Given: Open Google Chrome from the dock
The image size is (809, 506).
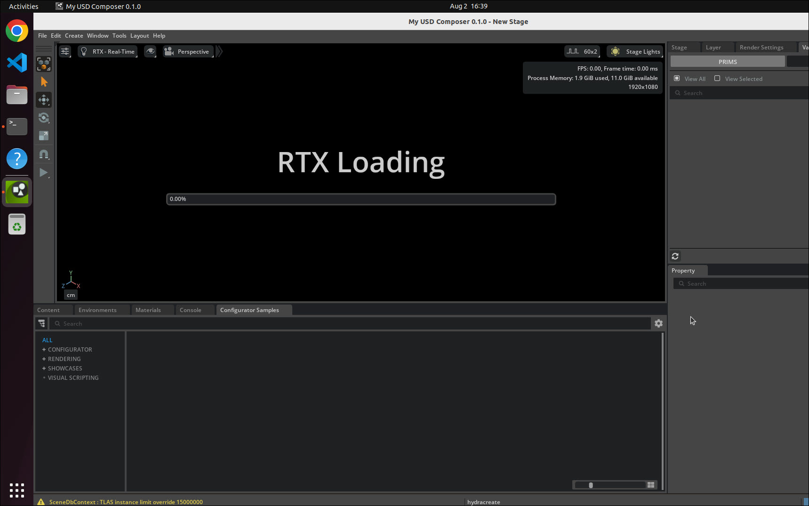Looking at the screenshot, I should pyautogui.click(x=17, y=31).
